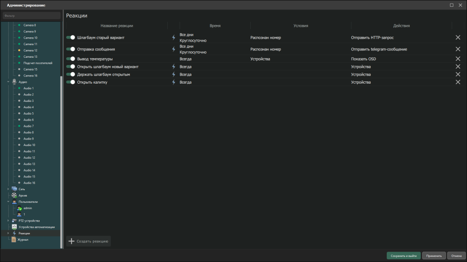Click the Архив film reel icon
This screenshot has width=467, height=262.
point(14,195)
